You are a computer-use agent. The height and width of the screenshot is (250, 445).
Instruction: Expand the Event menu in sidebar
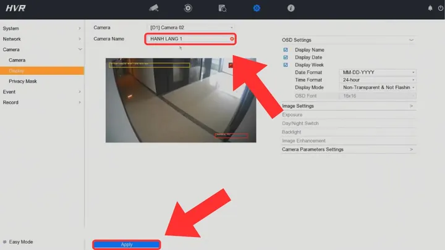(x=42, y=92)
